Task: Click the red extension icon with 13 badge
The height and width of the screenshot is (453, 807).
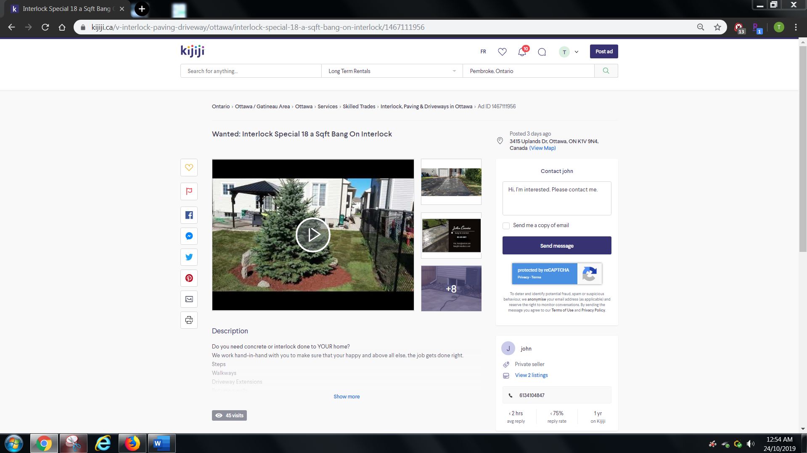Action: tap(739, 28)
